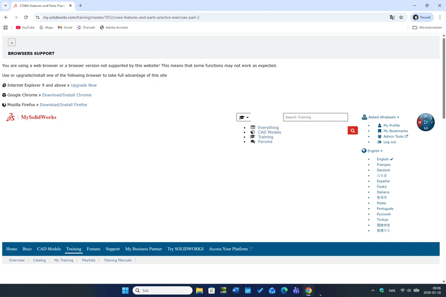Click Download/Install Firefox link
Screen dimensions: 446x297
tap(64, 105)
